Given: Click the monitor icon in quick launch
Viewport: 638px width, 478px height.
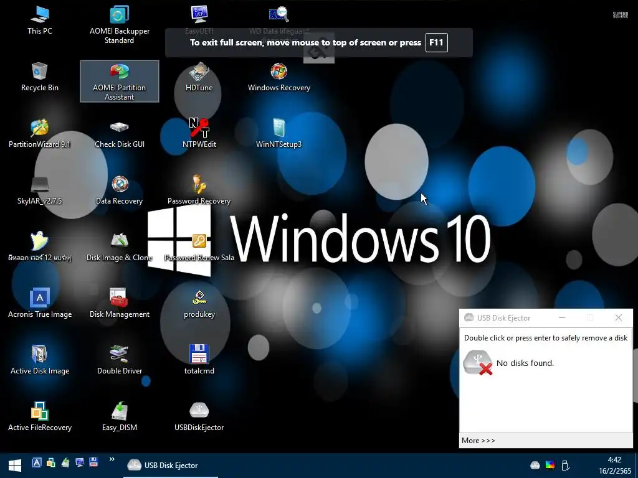Looking at the screenshot, I should click(x=79, y=462).
